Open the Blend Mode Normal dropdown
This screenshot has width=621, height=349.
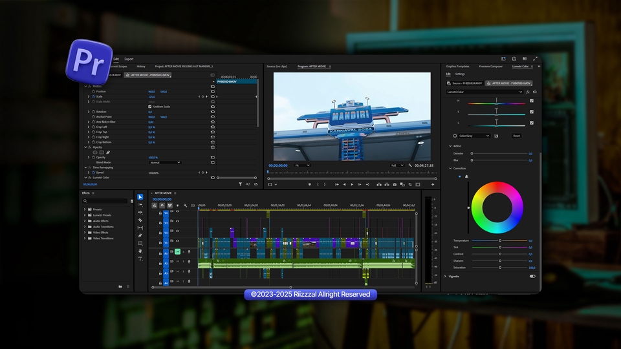point(165,162)
